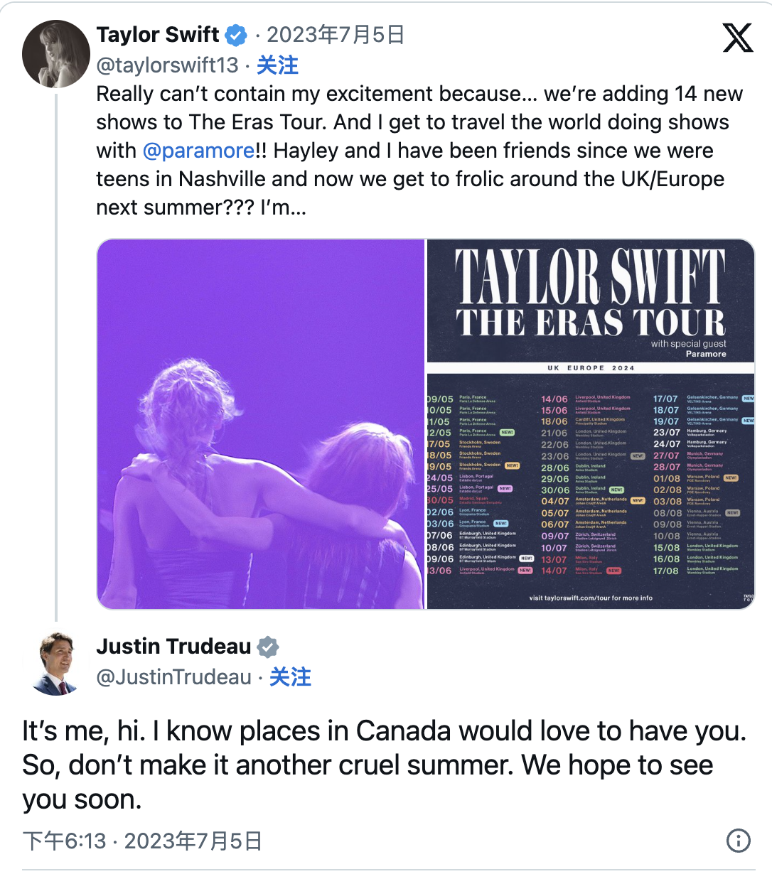Click the date beside Taylor Swift's name
Screen dimensions: 772x874
(336, 35)
